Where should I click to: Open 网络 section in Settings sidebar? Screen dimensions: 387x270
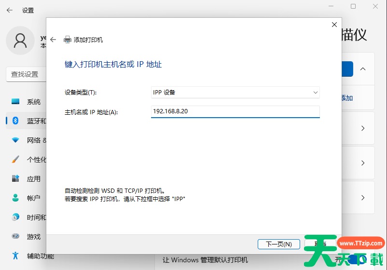tap(26, 140)
